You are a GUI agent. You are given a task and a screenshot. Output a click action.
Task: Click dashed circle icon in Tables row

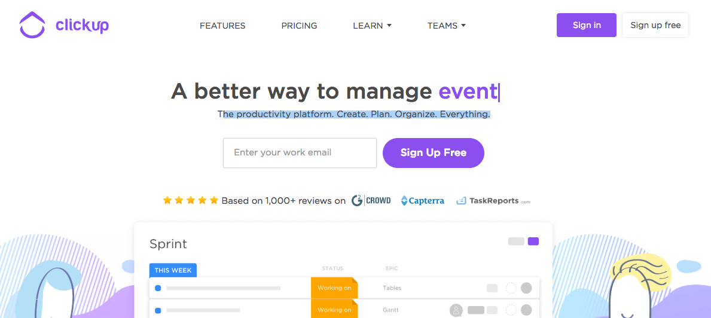(x=511, y=288)
